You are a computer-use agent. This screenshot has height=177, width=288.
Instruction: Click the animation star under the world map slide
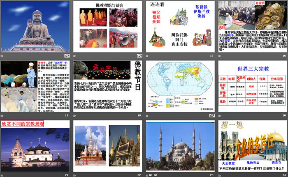point(149,115)
